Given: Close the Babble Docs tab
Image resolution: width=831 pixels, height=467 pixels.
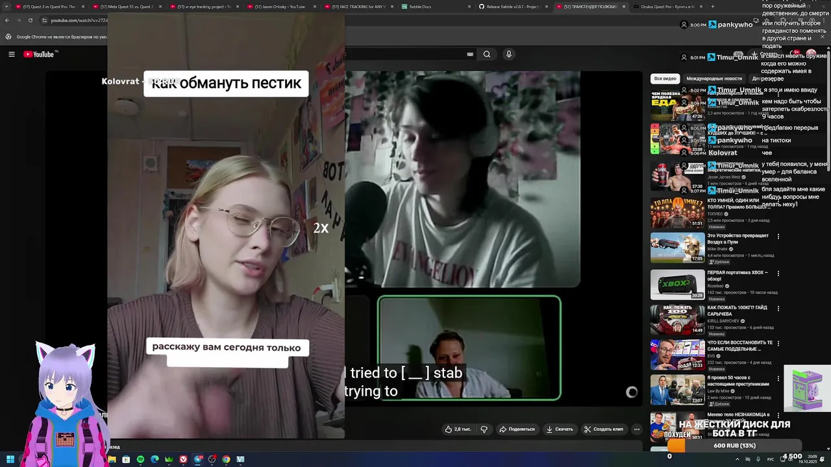Looking at the screenshot, I should click(469, 6).
